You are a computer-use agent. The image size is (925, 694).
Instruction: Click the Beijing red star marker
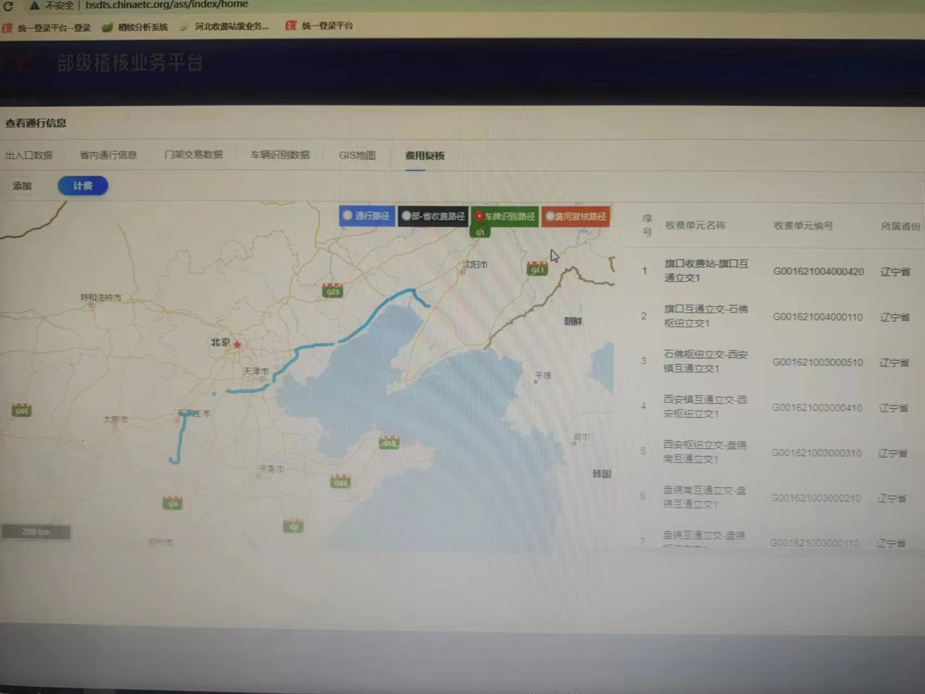(x=237, y=344)
